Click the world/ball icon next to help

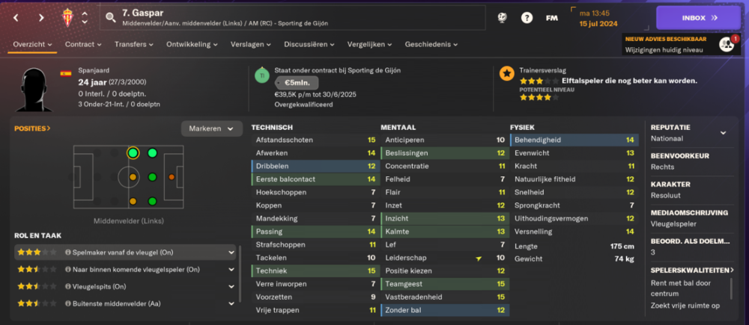coord(502,18)
